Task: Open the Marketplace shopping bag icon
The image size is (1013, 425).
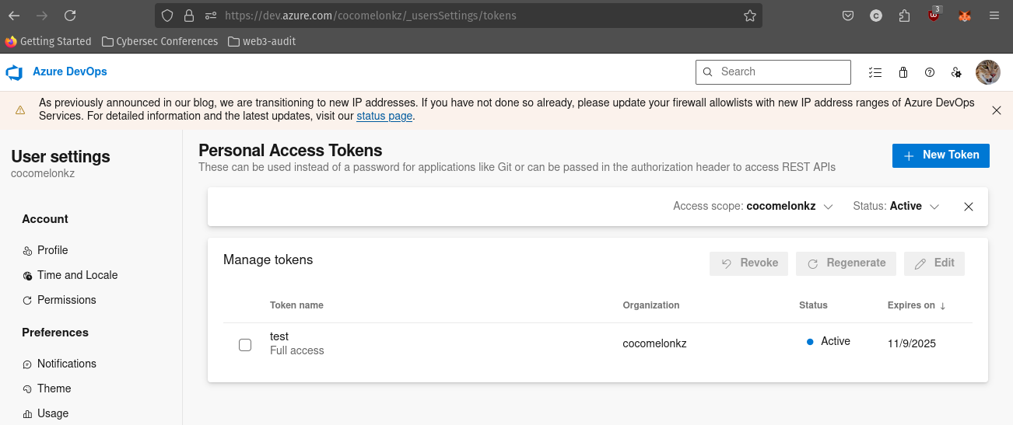Action: 903,72
